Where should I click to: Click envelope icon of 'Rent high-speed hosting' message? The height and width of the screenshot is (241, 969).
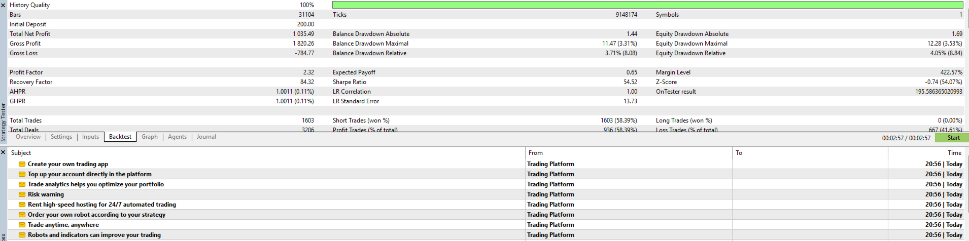coord(22,205)
